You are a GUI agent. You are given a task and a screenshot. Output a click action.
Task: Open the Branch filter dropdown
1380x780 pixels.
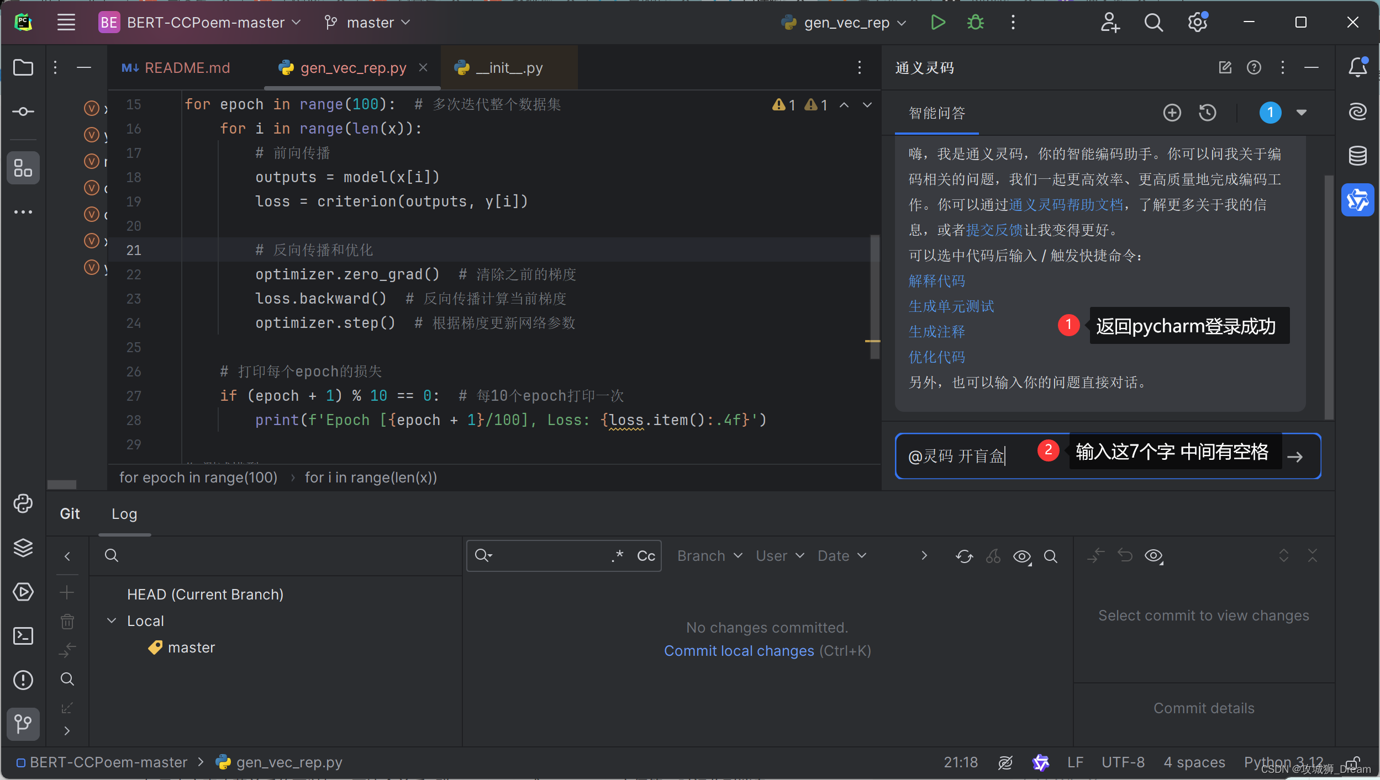tap(709, 556)
